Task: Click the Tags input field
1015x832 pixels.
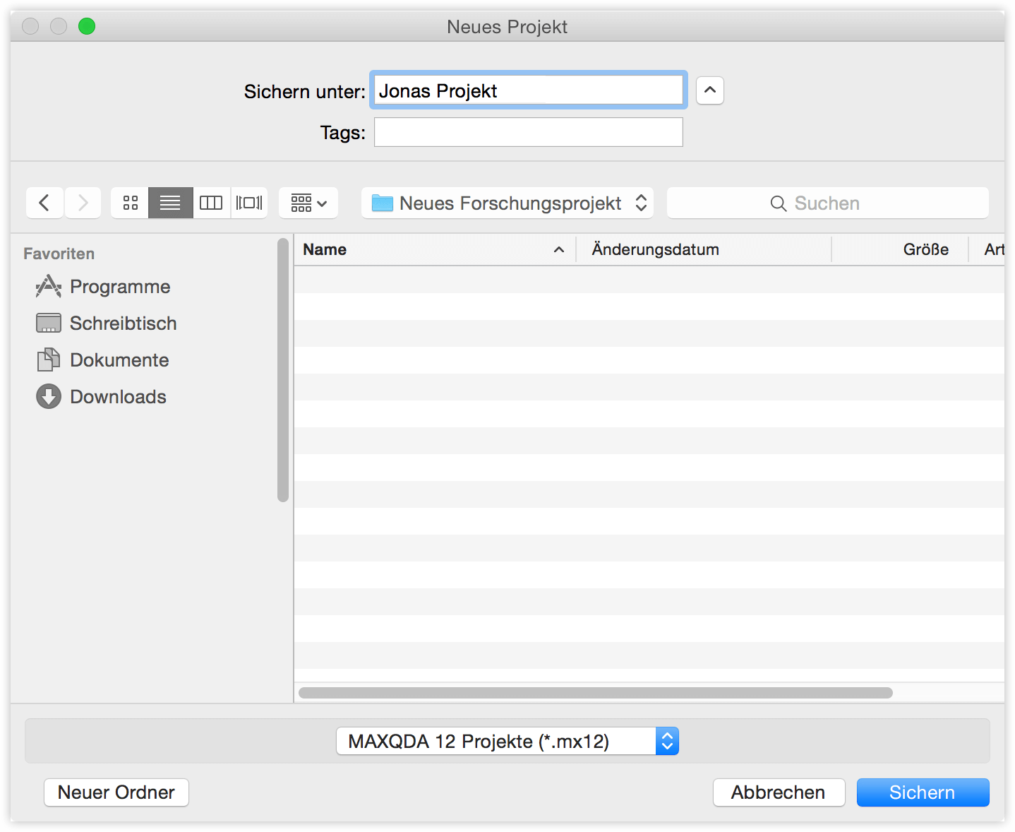Action: click(x=529, y=132)
